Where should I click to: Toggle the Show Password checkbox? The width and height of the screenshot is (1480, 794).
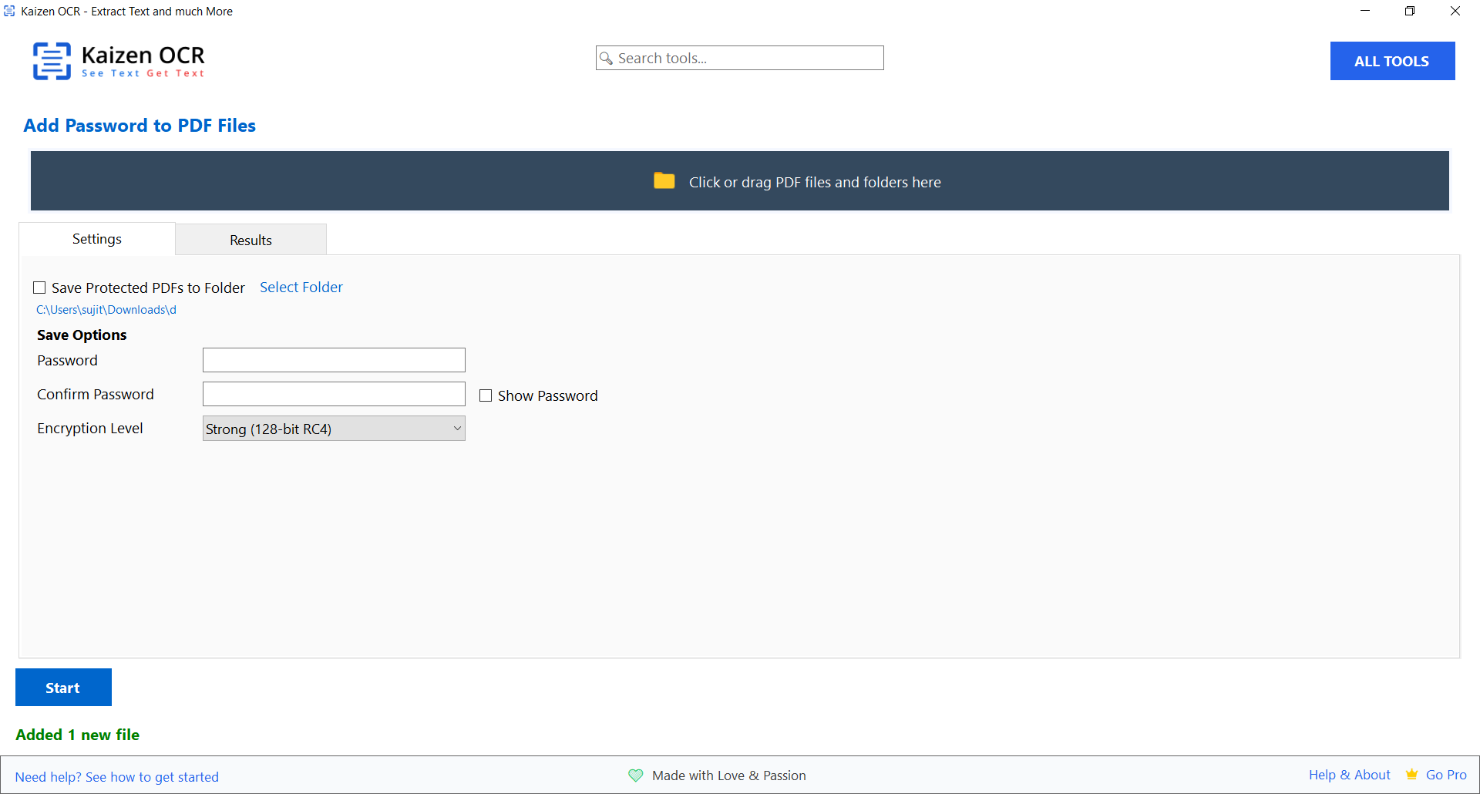(486, 395)
